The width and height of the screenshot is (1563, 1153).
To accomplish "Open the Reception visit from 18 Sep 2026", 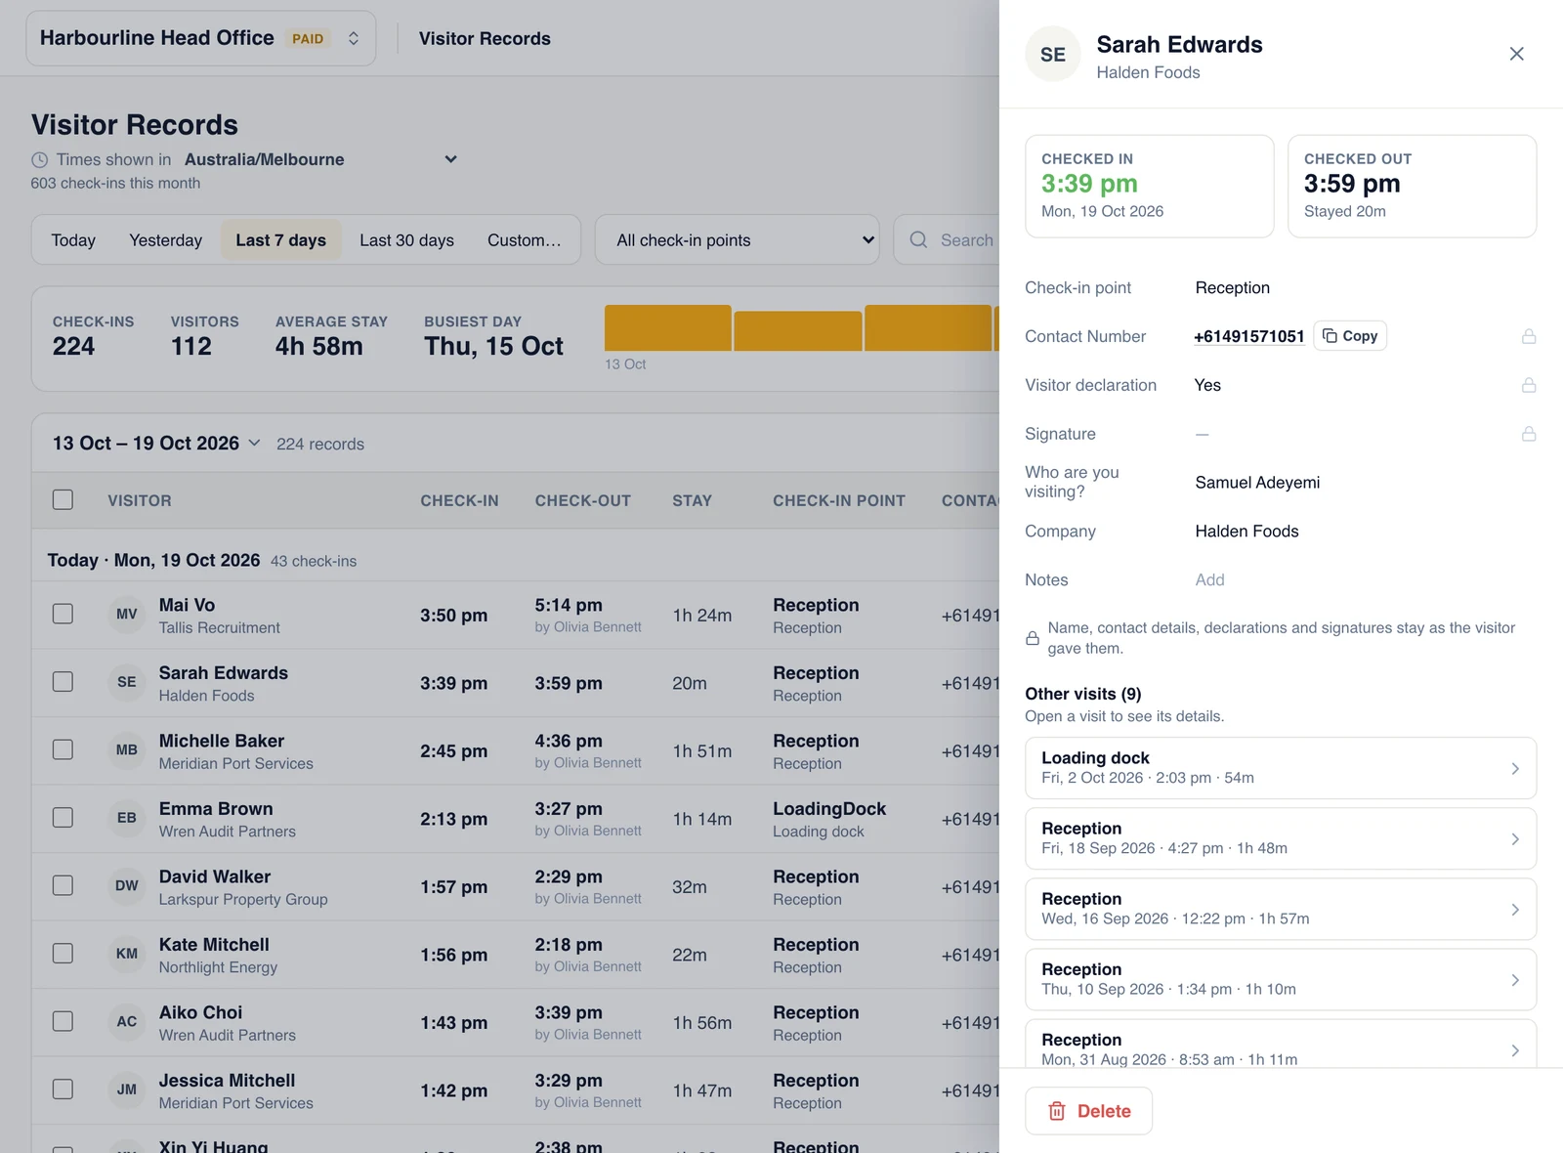I will pos(1281,838).
